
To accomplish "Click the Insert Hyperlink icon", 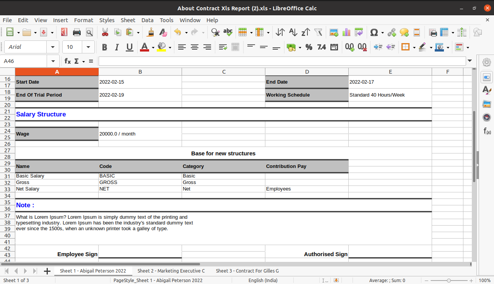I will pyautogui.click(x=392, y=32).
